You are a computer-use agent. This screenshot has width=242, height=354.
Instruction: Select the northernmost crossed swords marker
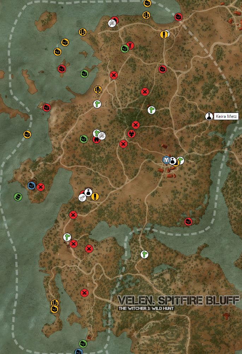point(114,75)
